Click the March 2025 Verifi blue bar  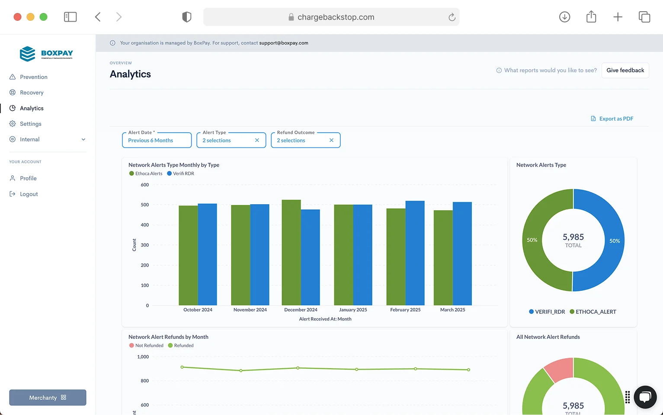click(462, 254)
